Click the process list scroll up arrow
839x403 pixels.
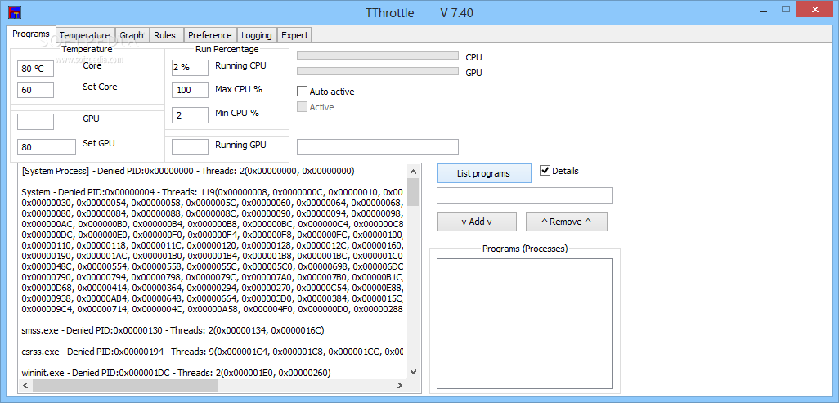[x=413, y=172]
